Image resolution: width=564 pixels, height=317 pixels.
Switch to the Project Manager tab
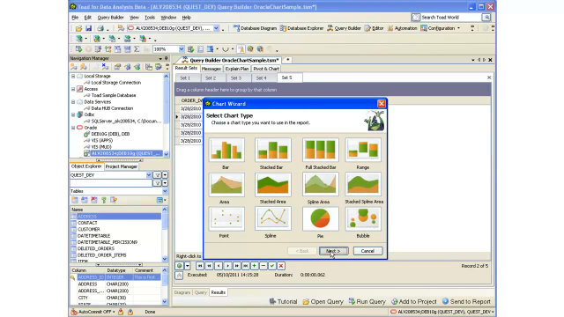pos(122,166)
